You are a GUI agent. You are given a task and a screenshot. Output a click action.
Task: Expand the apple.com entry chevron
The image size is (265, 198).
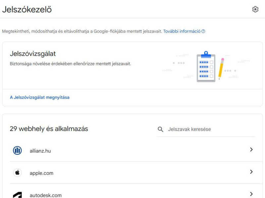coord(251,172)
